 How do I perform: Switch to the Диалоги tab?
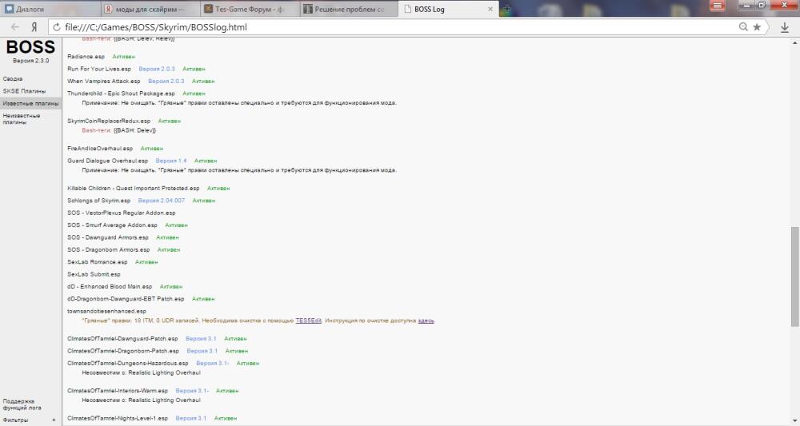point(50,9)
